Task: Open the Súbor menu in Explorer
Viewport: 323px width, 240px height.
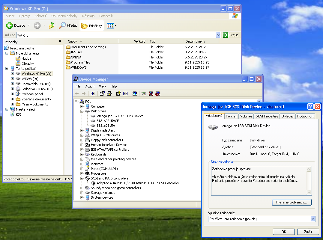Action: pyautogui.click(x=10, y=16)
